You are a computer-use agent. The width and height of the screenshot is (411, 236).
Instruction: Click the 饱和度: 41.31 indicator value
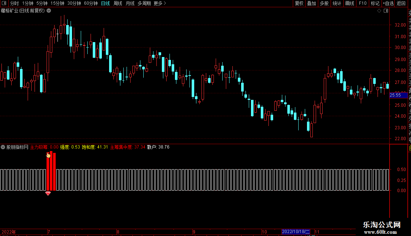(x=95, y=147)
